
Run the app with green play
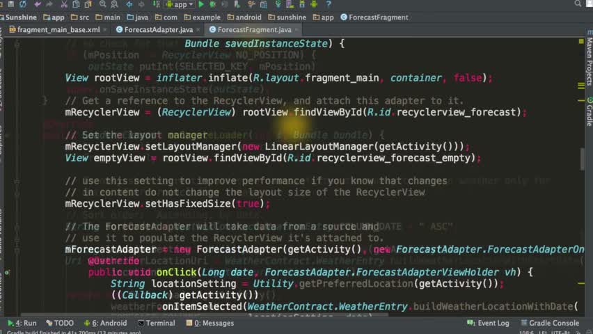pyautogui.click(x=201, y=4)
